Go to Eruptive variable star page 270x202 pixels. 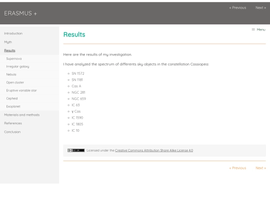(21, 90)
